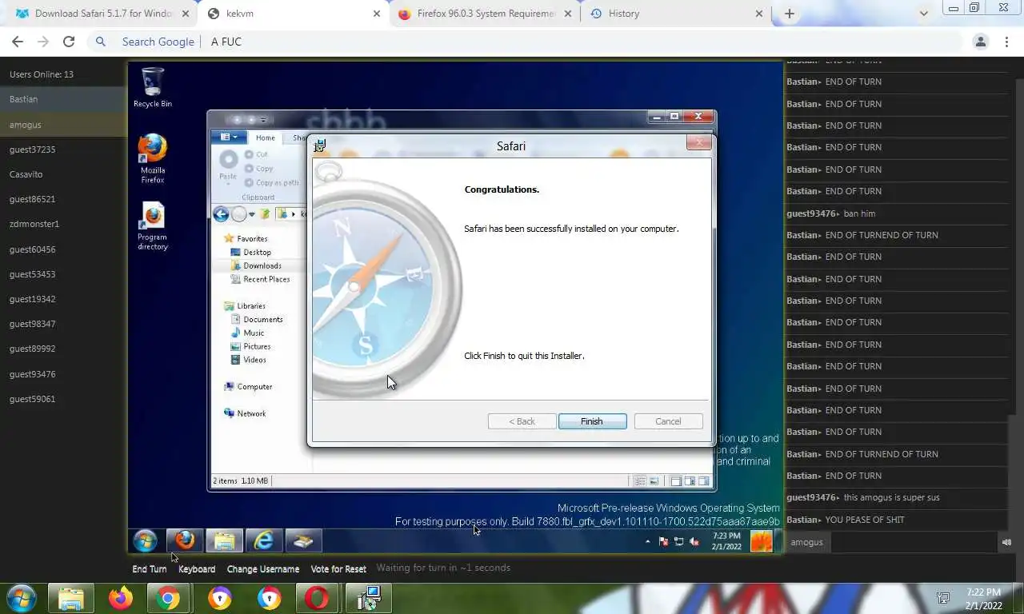Switch to History browser tab
This screenshot has width=1024, height=614.
677,14
